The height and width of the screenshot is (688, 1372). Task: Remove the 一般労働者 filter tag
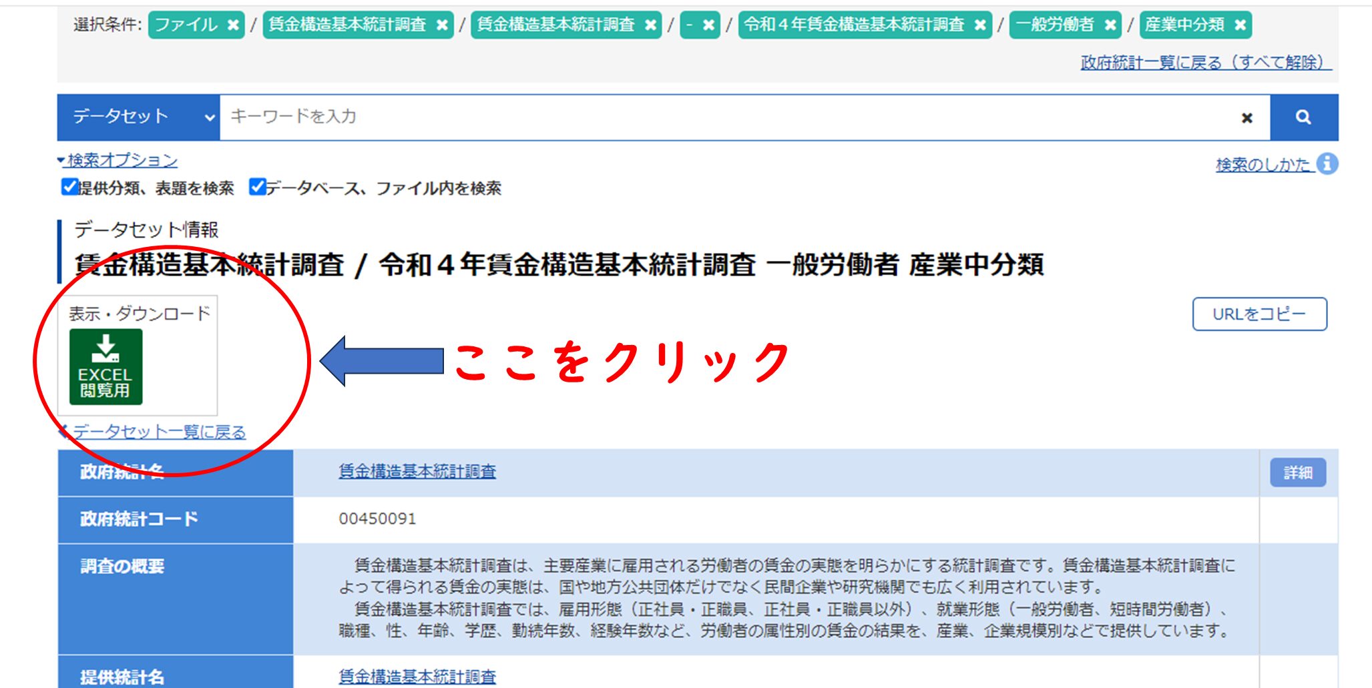(1110, 25)
